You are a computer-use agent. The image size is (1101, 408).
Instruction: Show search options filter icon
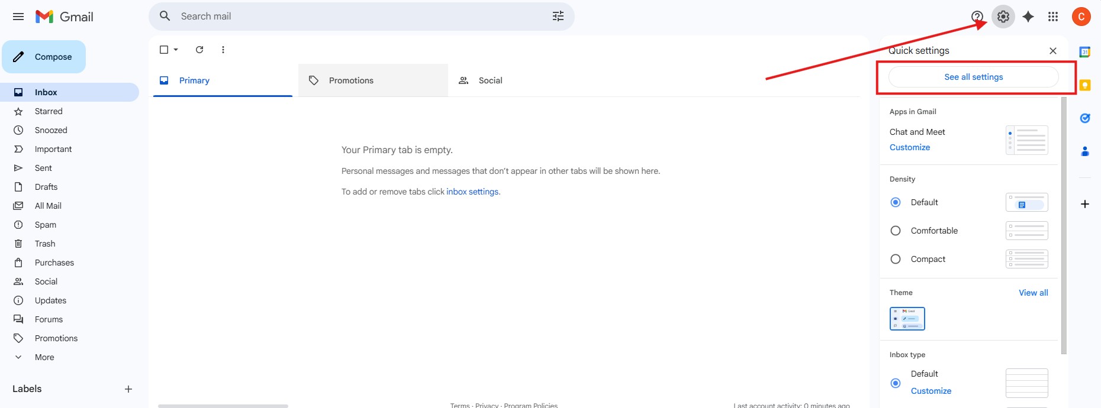[x=558, y=17]
